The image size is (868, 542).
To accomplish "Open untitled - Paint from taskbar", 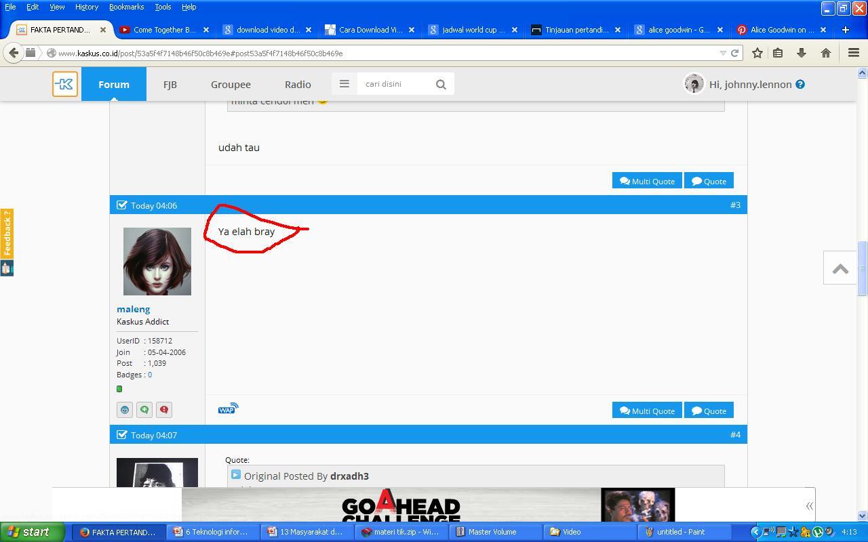I will pyautogui.click(x=684, y=532).
